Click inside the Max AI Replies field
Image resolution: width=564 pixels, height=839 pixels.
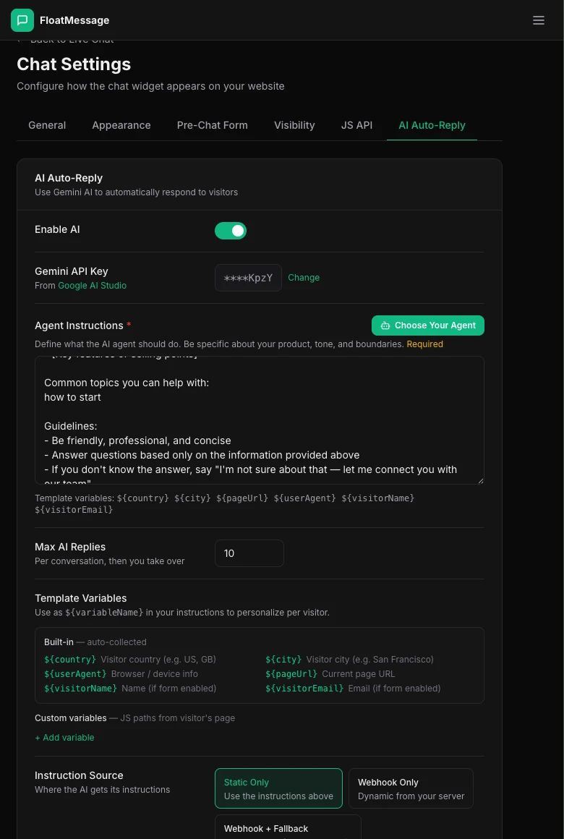tap(249, 553)
